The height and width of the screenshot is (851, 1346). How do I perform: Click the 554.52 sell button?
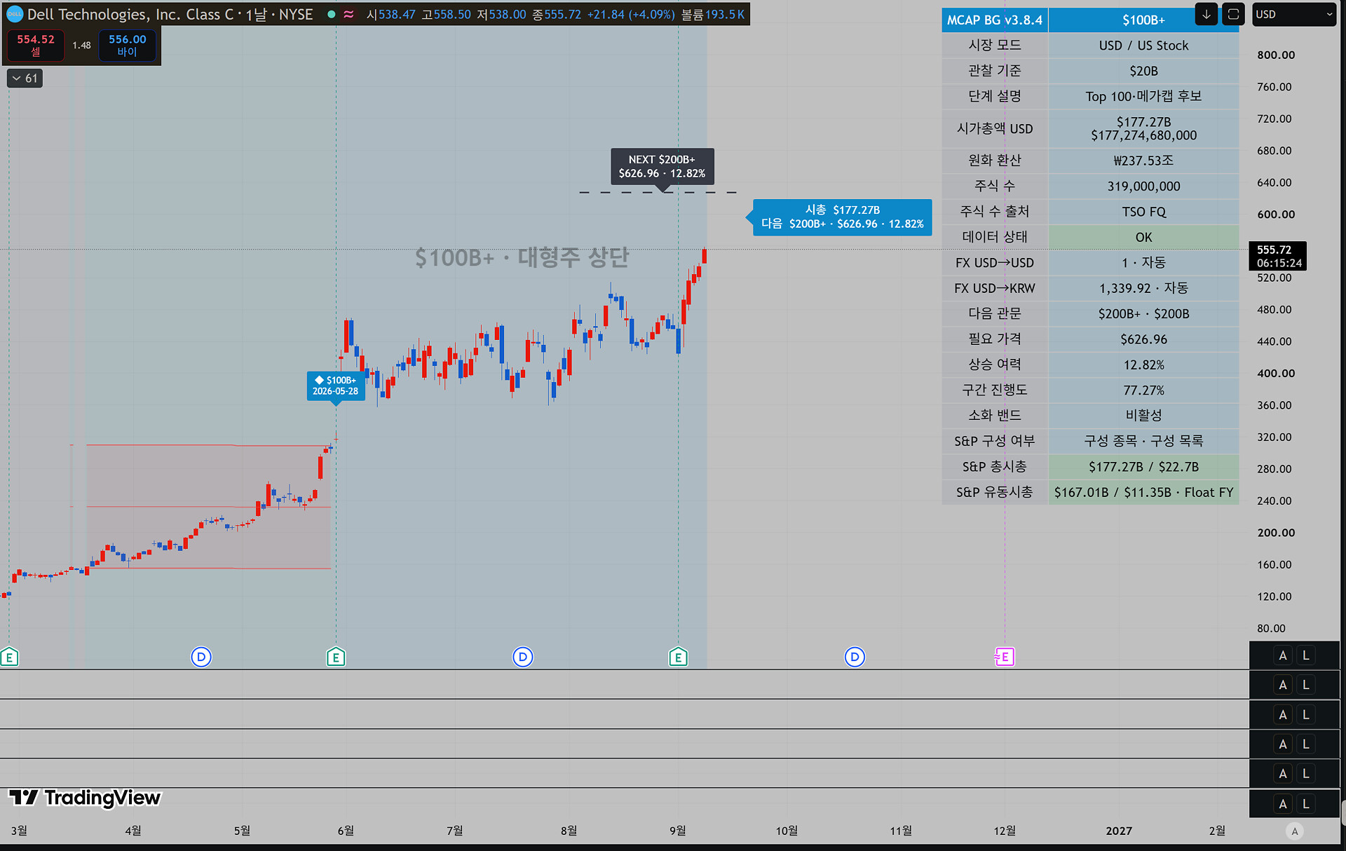click(x=36, y=45)
